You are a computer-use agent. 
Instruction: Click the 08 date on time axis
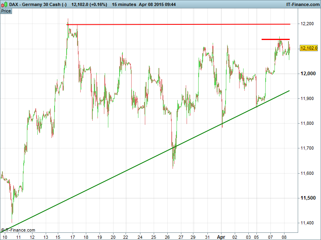[284, 236]
